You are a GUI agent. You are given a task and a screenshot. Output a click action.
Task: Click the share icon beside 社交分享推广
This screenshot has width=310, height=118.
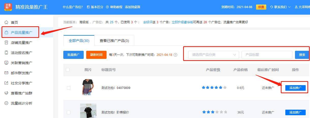6,83
